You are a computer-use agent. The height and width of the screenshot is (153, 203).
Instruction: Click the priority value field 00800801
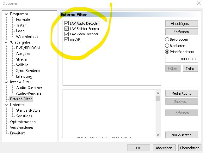[x=181, y=59]
